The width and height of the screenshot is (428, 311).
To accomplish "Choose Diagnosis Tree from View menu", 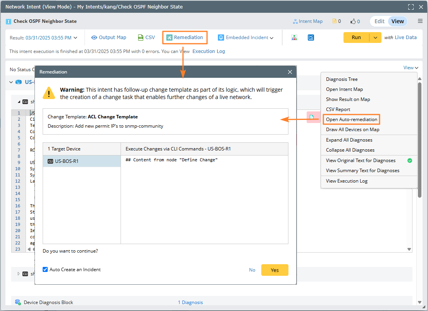I will pos(342,79).
